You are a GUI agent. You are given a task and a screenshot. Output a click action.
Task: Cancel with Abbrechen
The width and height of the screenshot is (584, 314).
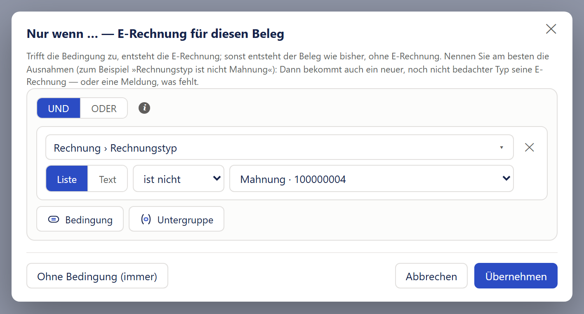pos(431,276)
